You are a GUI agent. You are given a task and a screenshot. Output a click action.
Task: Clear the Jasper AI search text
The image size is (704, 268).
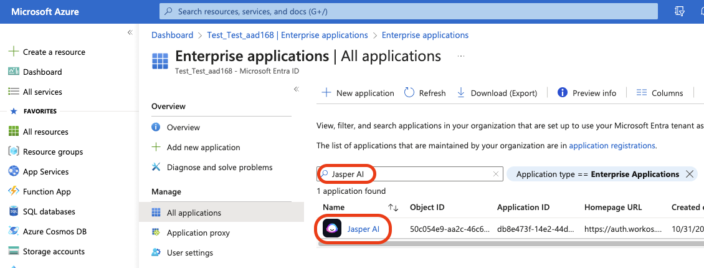coord(496,175)
